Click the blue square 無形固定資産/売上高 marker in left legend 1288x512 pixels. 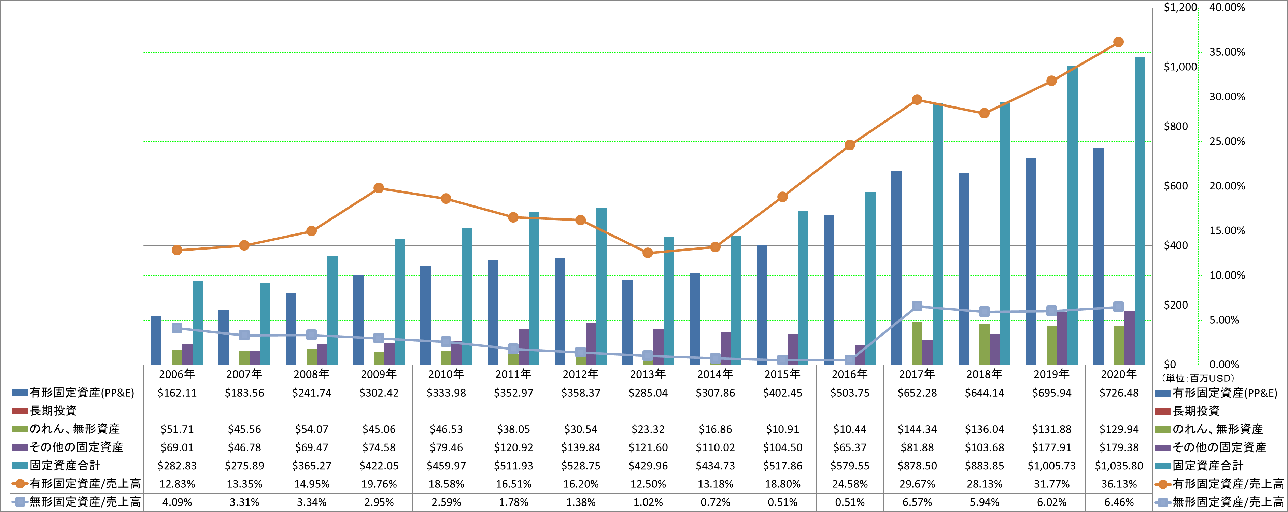click(19, 501)
